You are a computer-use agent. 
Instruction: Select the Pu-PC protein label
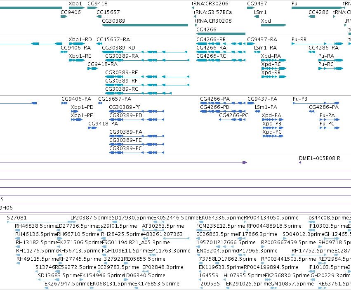(x=327, y=124)
